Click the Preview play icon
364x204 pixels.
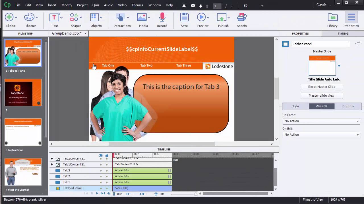[201, 17]
